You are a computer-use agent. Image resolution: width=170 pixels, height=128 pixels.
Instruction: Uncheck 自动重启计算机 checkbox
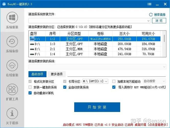[30, 93]
